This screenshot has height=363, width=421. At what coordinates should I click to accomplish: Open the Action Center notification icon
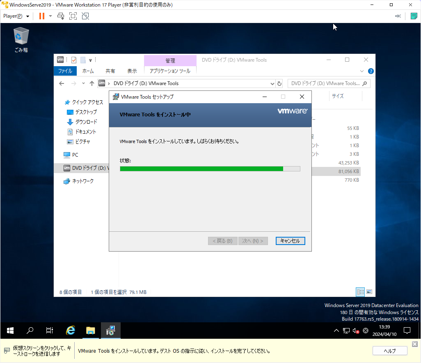(407, 331)
